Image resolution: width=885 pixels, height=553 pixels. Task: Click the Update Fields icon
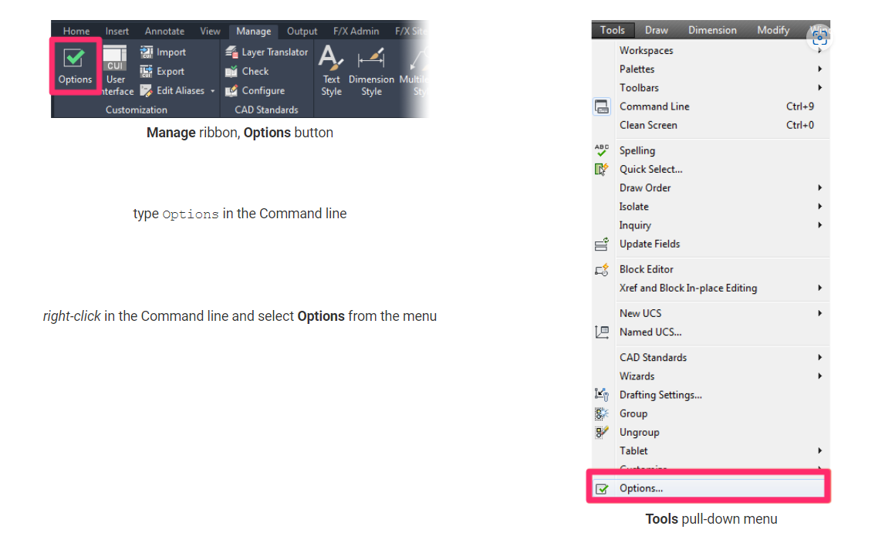(602, 244)
